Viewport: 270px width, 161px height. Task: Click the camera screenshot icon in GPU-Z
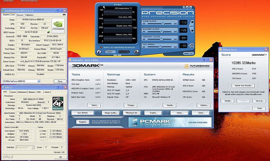(64, 15)
